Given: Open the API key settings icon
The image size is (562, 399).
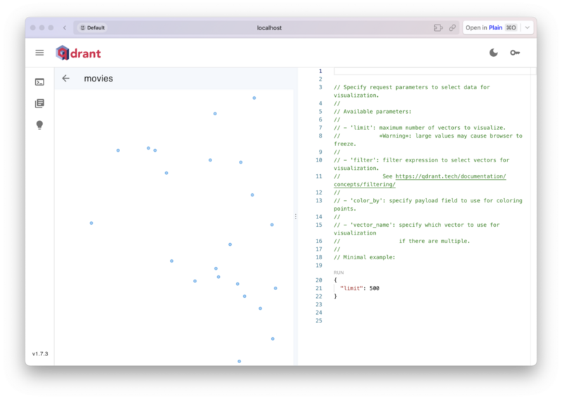Looking at the screenshot, I should tap(515, 53).
